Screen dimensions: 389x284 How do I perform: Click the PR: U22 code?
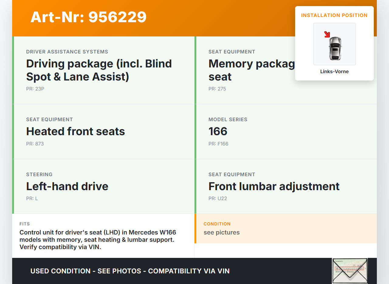pyautogui.click(x=218, y=199)
